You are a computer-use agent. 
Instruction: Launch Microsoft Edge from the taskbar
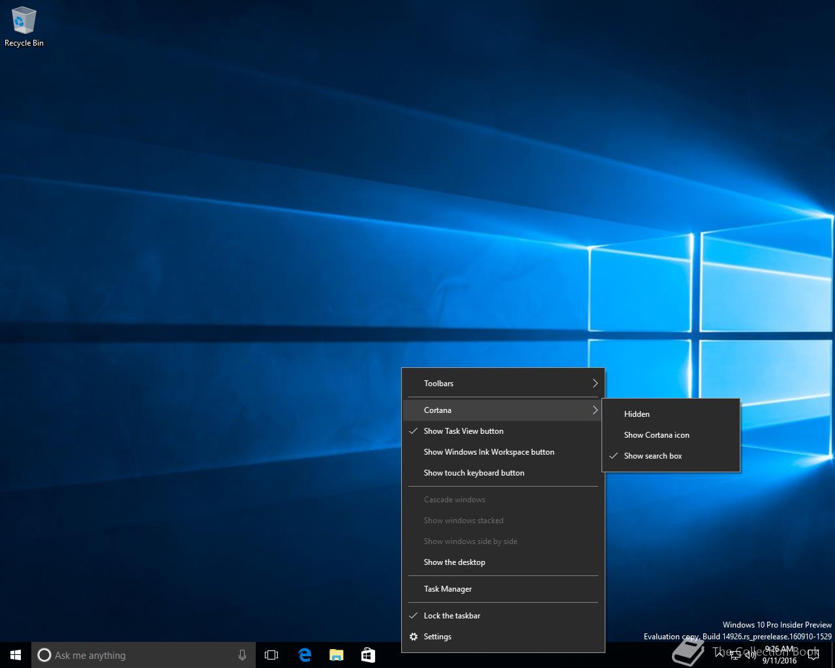coord(305,655)
